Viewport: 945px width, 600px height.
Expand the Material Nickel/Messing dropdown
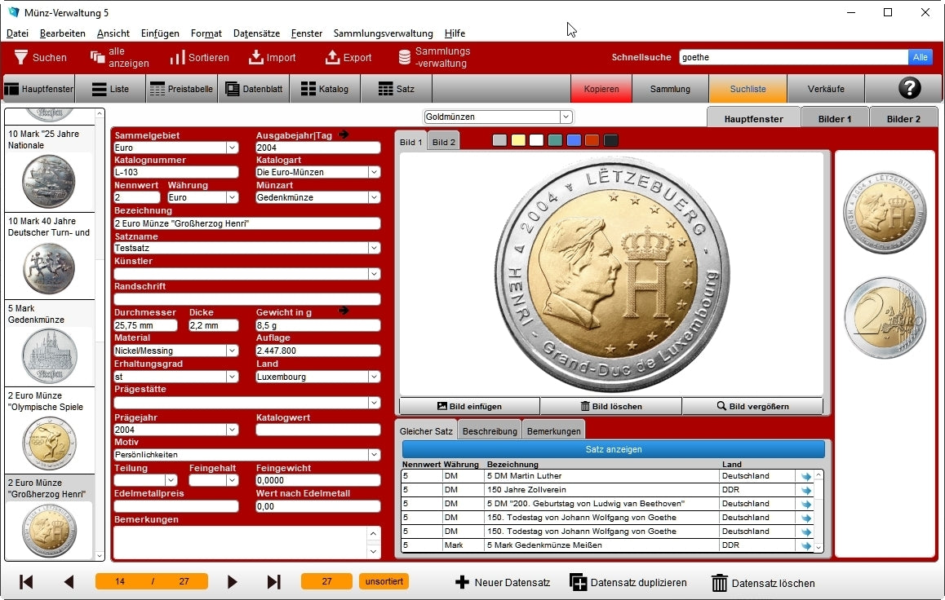click(232, 351)
